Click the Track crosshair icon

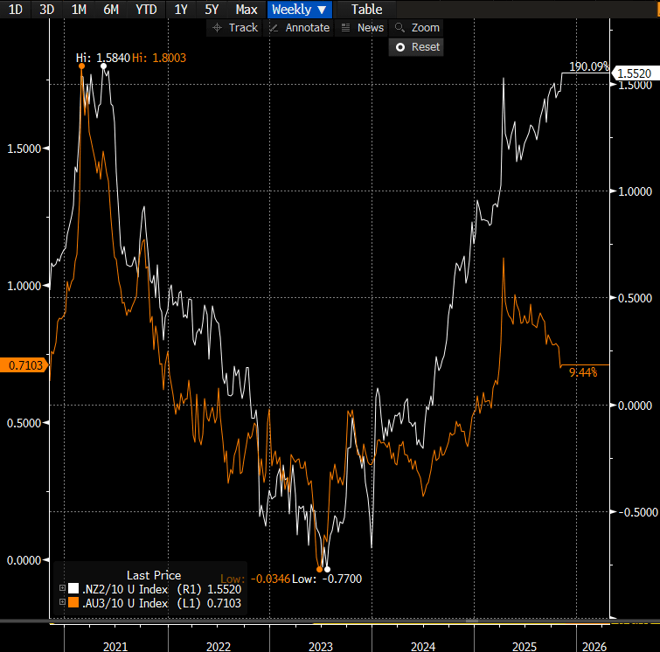coord(218,28)
